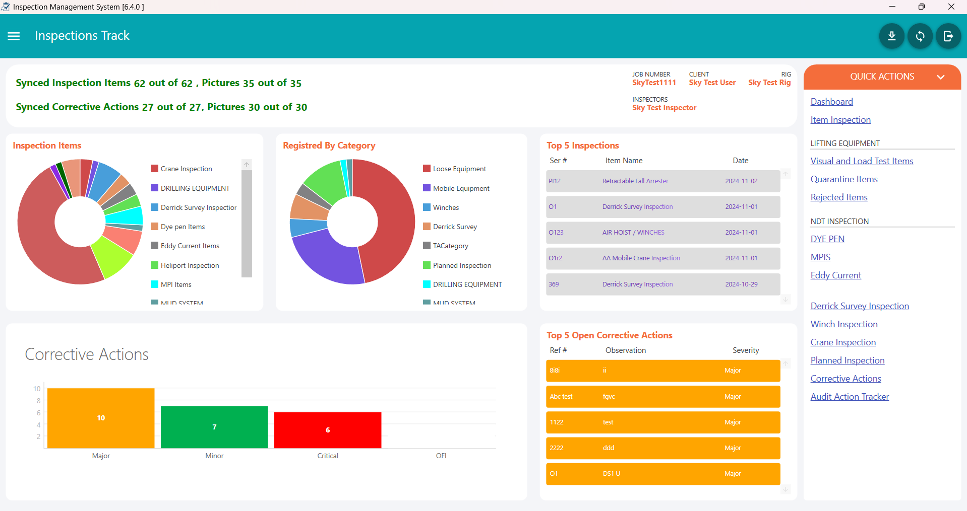Click the sync refresh icon
The width and height of the screenshot is (967, 511).
point(920,36)
